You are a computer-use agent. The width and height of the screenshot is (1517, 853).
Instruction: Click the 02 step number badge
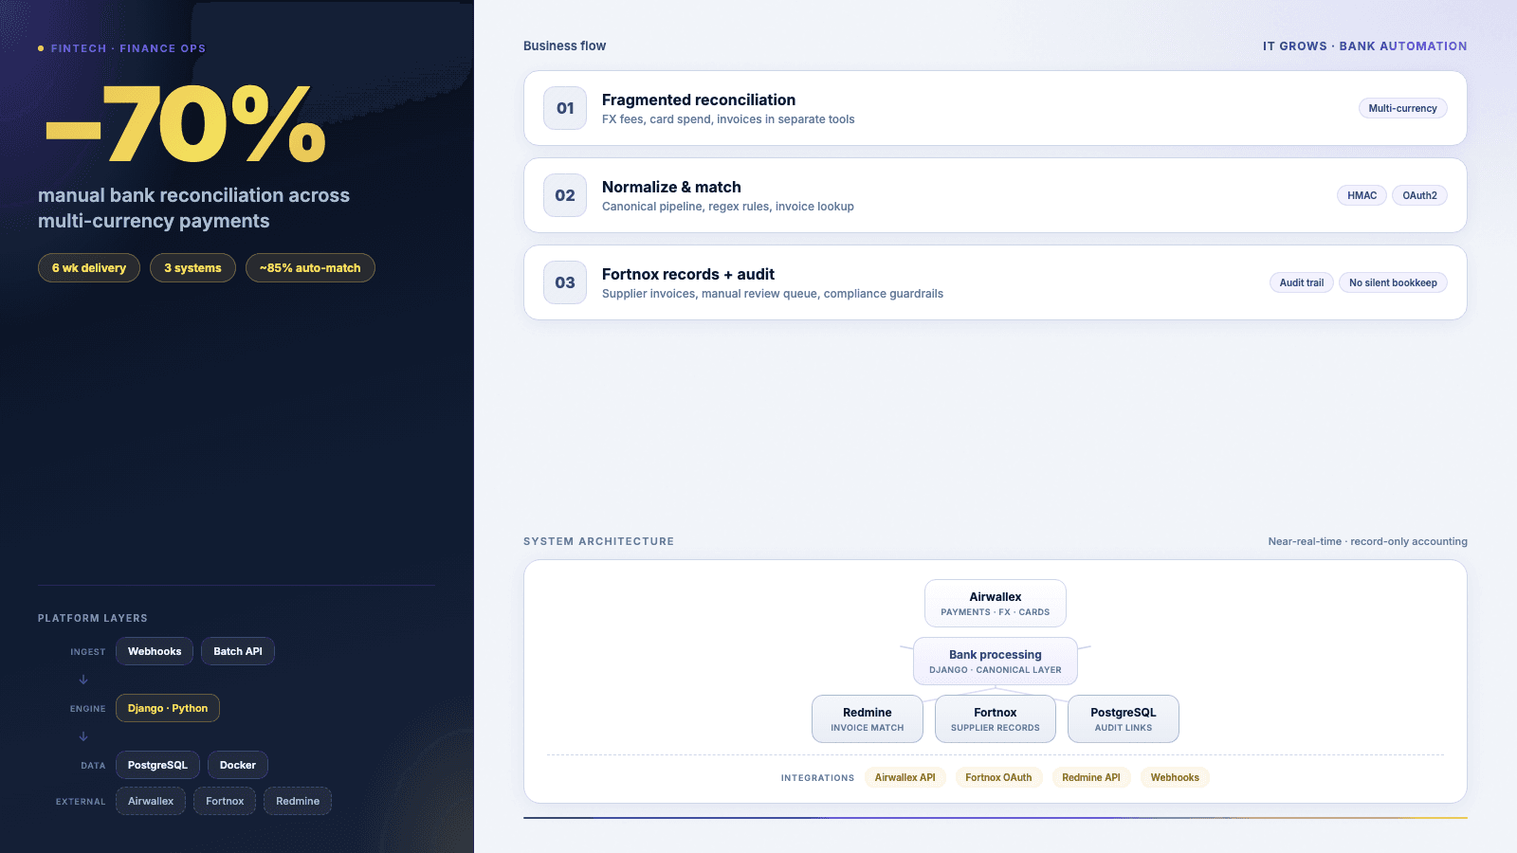tap(565, 195)
